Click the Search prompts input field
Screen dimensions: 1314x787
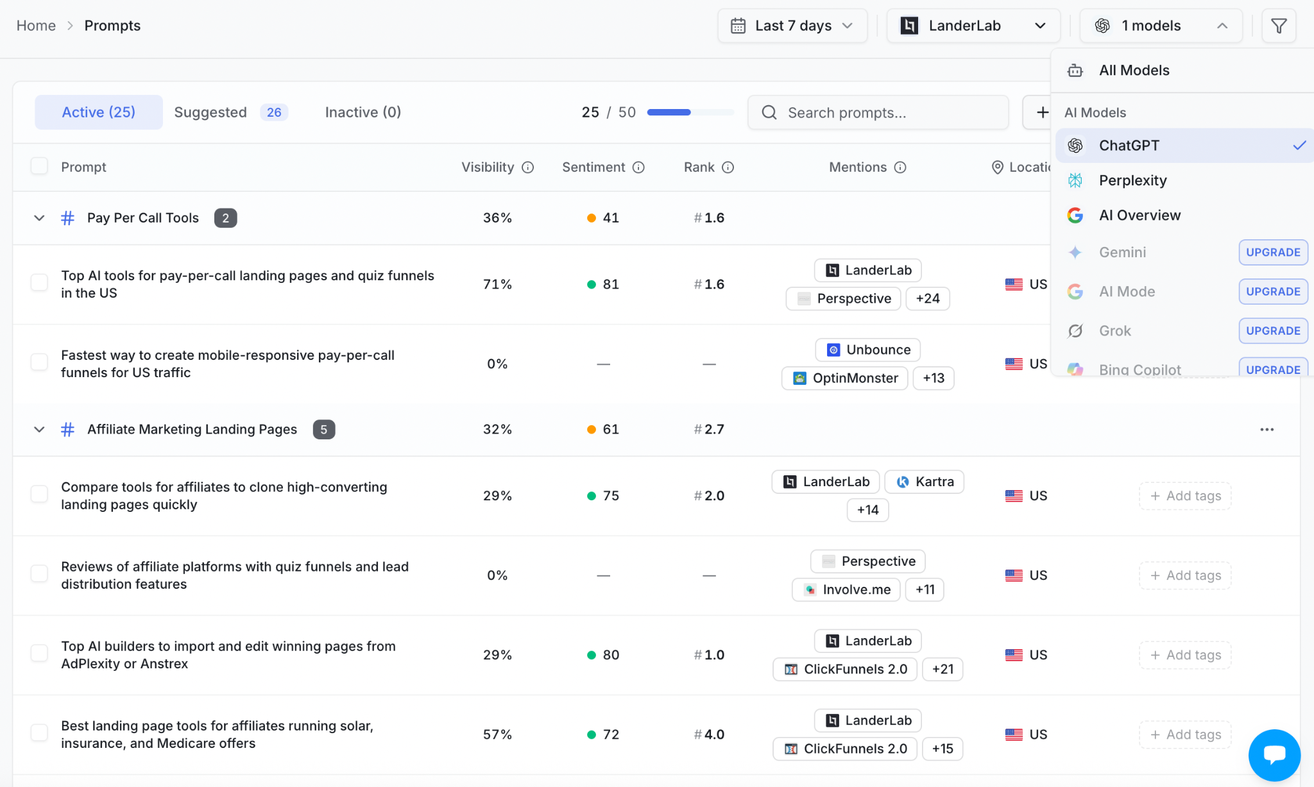pyautogui.click(x=878, y=112)
